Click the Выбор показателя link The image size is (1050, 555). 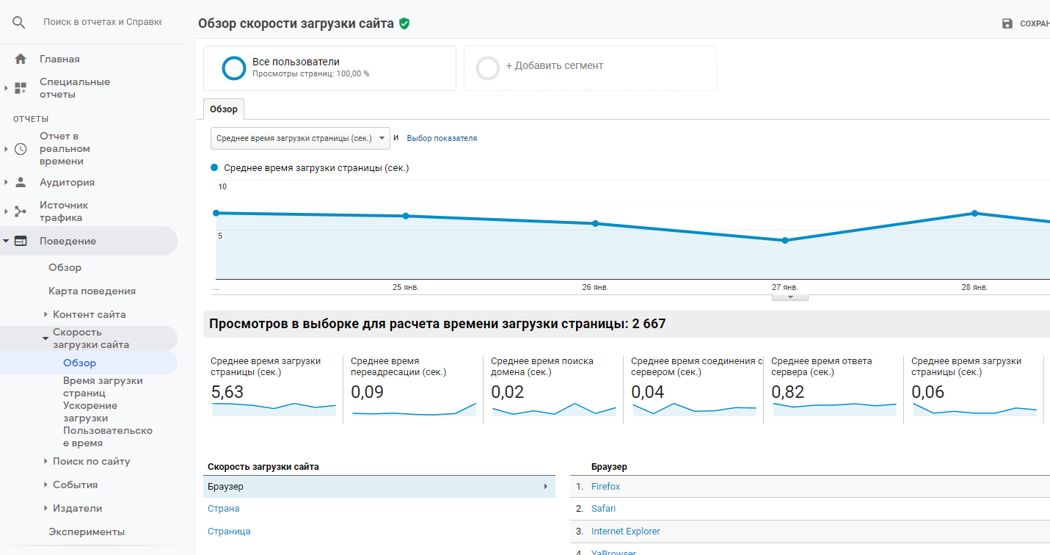point(442,138)
